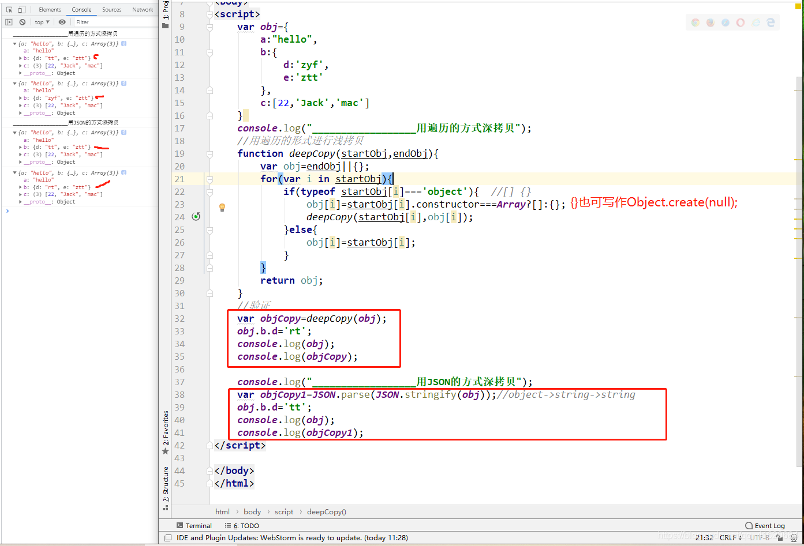Screen dimensions: 804x546
Task: Open in Opera browser icon
Action: click(741, 22)
